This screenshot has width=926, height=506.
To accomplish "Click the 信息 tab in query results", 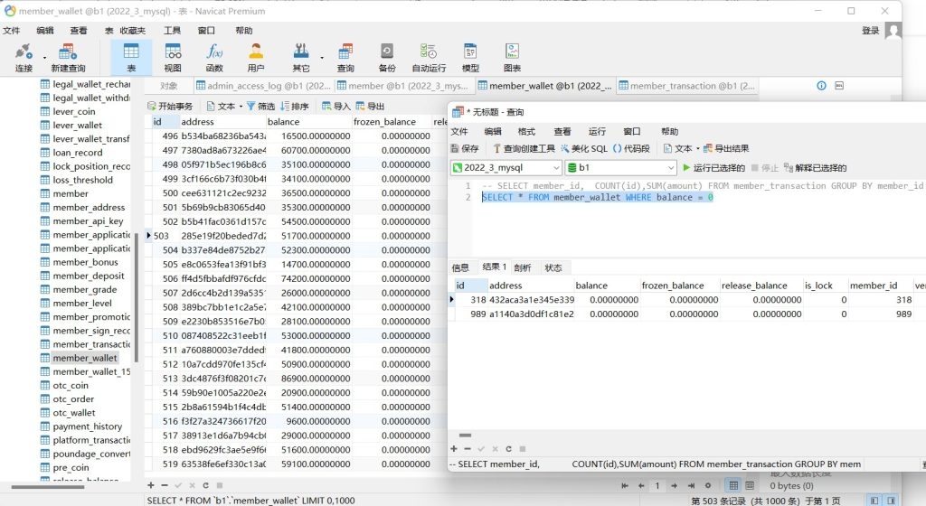I will click(x=460, y=267).
